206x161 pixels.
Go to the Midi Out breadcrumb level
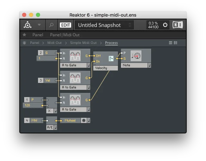click(54, 43)
